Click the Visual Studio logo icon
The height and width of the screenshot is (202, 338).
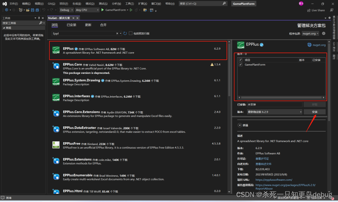[5, 4]
